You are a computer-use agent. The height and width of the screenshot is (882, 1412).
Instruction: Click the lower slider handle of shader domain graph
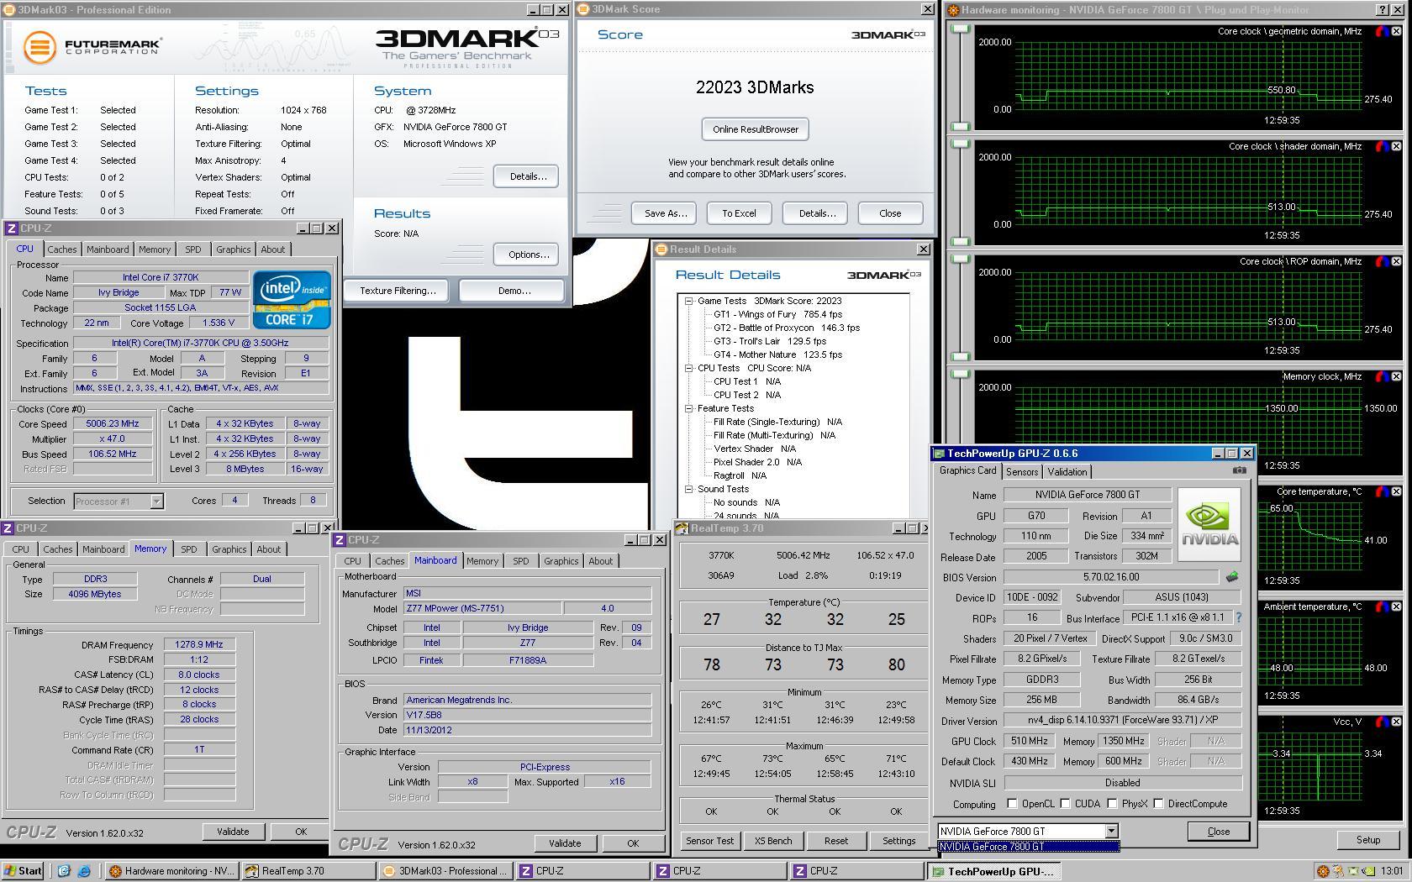pos(959,241)
